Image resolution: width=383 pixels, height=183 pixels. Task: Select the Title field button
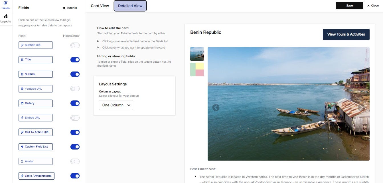36,60
